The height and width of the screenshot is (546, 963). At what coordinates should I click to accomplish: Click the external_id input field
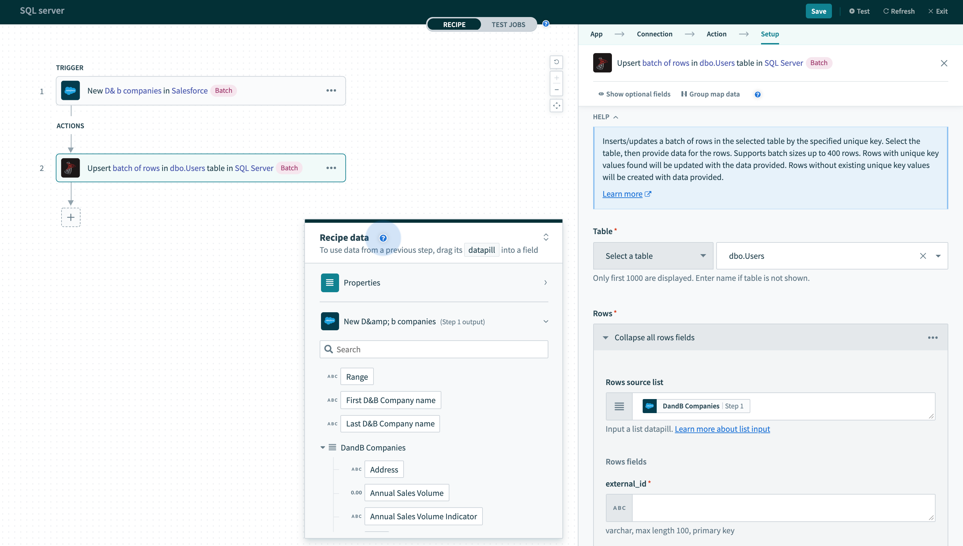(770, 508)
